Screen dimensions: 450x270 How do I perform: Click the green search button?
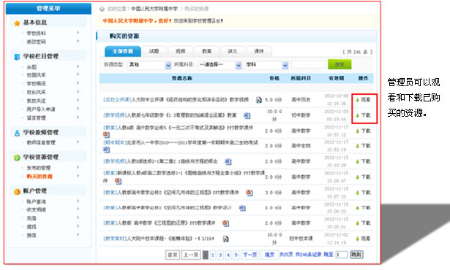[x=340, y=65]
